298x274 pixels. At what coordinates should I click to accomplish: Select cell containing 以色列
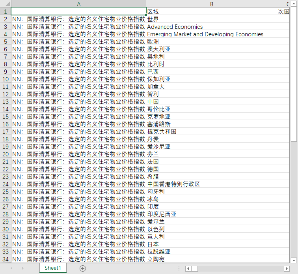212,229
